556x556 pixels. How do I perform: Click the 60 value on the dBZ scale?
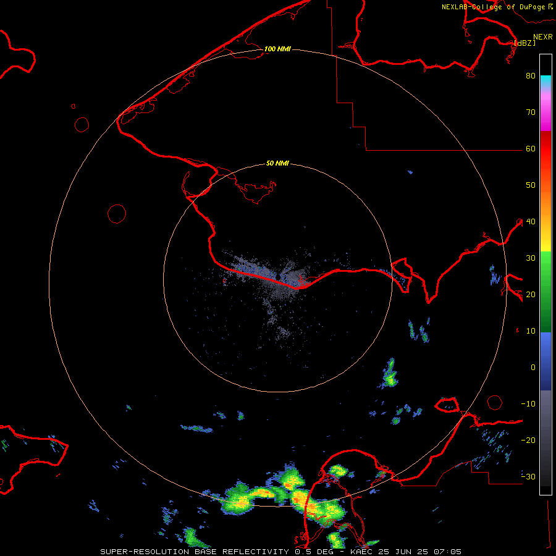coord(531,149)
